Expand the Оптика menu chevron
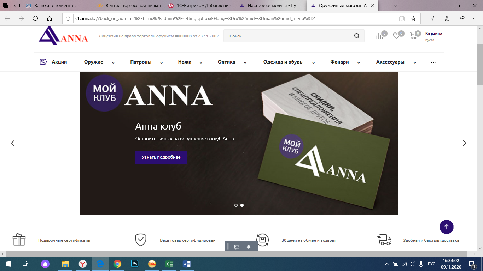Screen dimensions: 483x271 (x=245, y=62)
